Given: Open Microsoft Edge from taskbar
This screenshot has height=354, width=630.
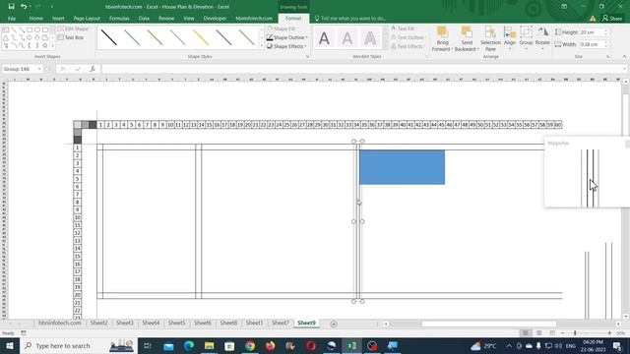Looking at the screenshot, I should point(189,345).
